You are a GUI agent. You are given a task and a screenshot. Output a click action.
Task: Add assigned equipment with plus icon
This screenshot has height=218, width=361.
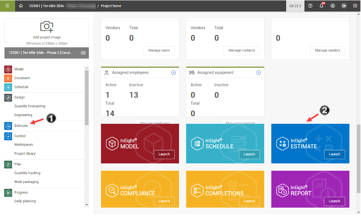(x=259, y=73)
